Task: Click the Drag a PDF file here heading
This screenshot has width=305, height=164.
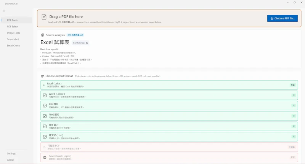Action: point(66,17)
